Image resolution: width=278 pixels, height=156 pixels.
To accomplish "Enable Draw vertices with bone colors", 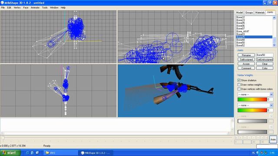I will point(239,89).
